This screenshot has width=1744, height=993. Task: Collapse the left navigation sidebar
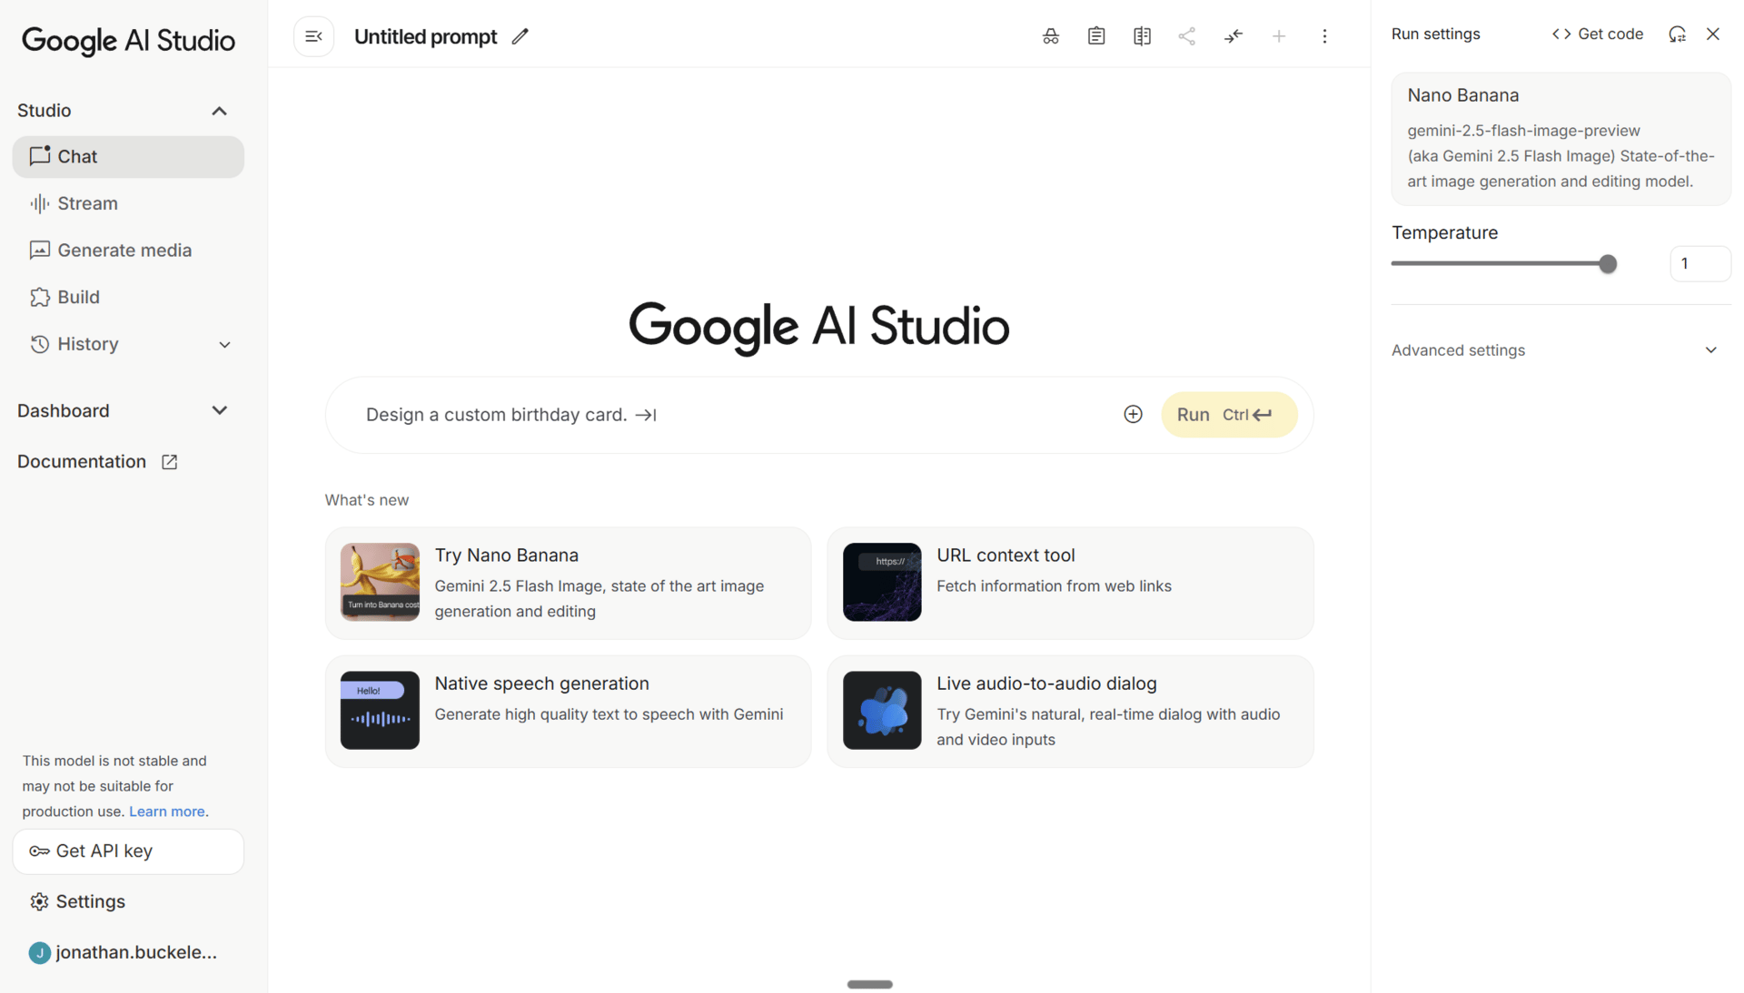pyautogui.click(x=313, y=37)
